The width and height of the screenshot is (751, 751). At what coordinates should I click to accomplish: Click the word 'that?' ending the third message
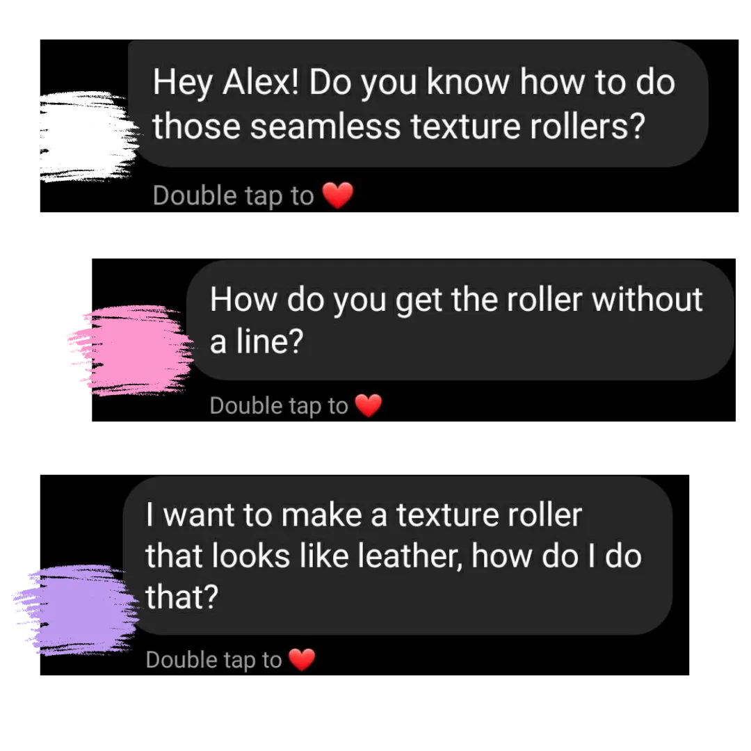[182, 597]
